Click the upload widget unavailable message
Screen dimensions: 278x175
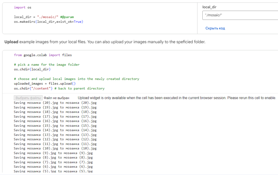tap(177, 98)
